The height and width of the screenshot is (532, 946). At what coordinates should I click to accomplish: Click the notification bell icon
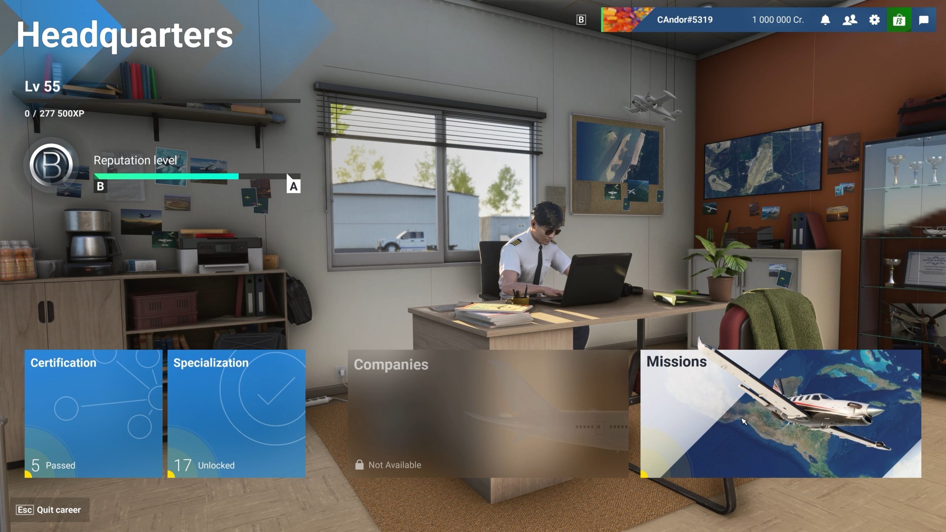click(825, 19)
